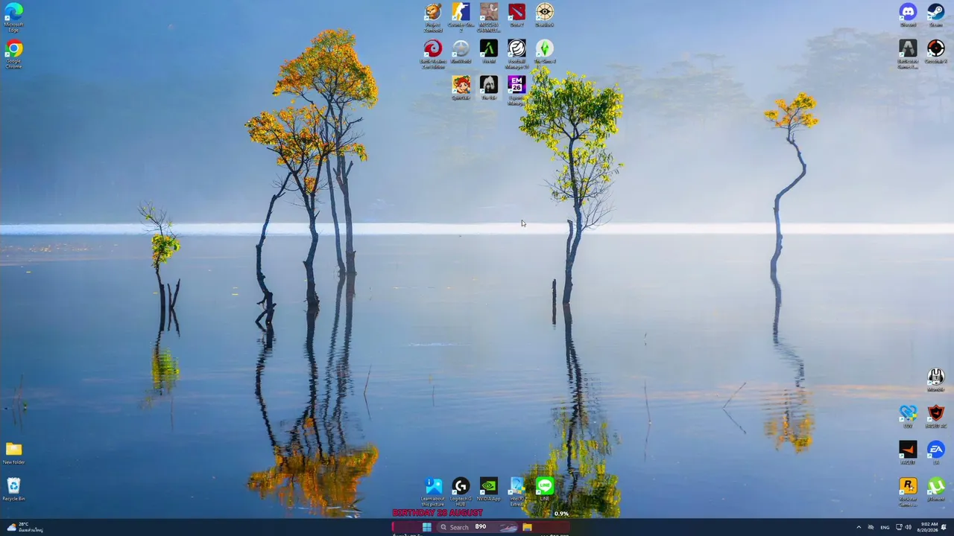This screenshot has height=536, width=954.
Task: Select the Recycle Bin icon
Action: click(13, 489)
